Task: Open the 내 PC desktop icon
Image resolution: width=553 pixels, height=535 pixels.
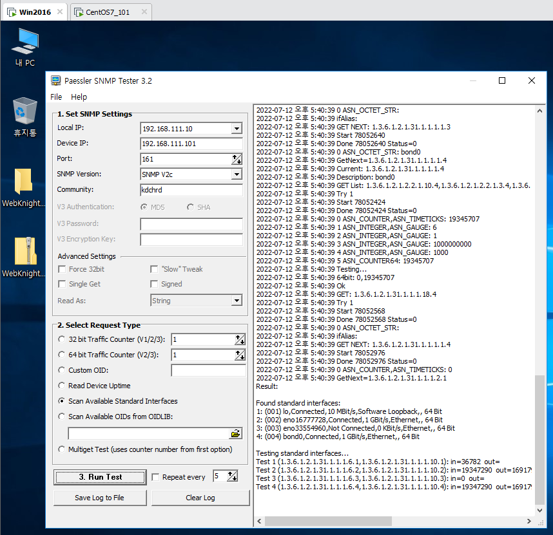Action: click(24, 47)
